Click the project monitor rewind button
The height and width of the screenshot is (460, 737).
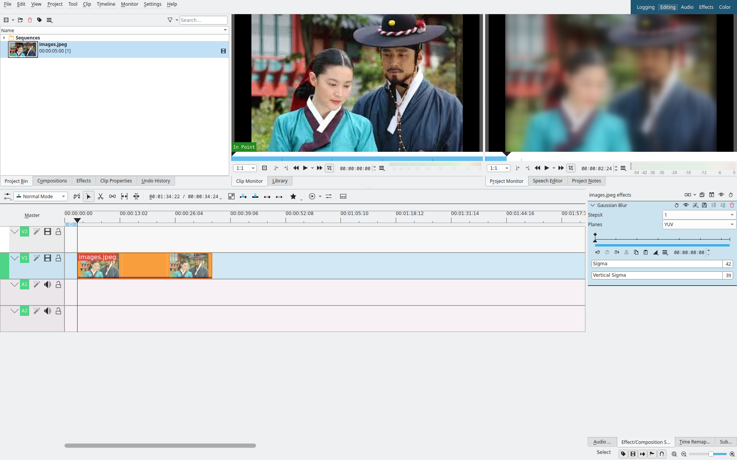(537, 168)
